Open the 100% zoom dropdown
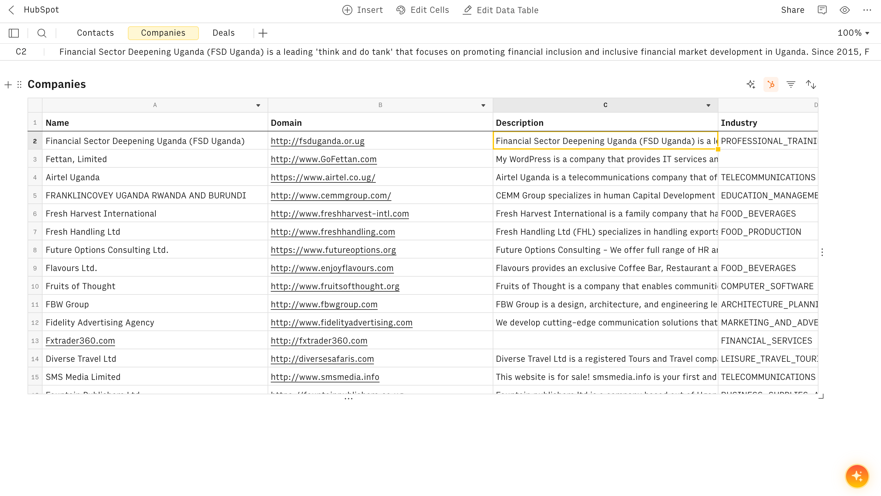The image size is (881, 496). (x=853, y=33)
